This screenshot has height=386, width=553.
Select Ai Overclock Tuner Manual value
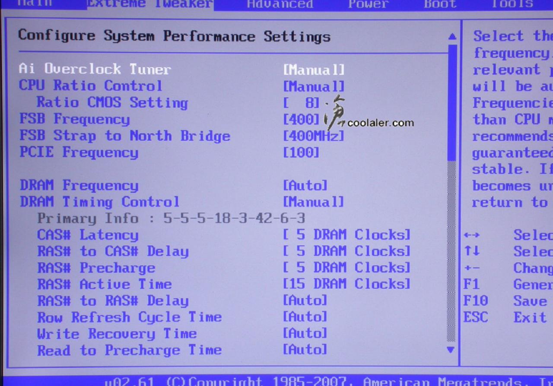coord(314,70)
